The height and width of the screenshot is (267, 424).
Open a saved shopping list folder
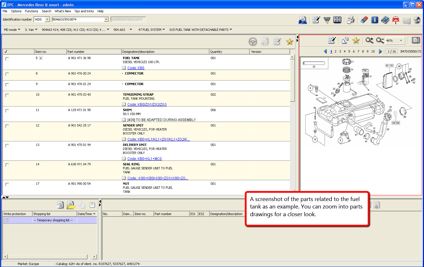(71, 205)
